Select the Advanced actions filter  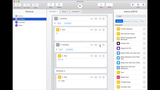(127, 21)
